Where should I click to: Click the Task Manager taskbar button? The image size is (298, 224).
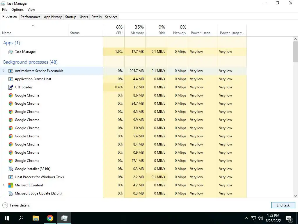coord(64,218)
